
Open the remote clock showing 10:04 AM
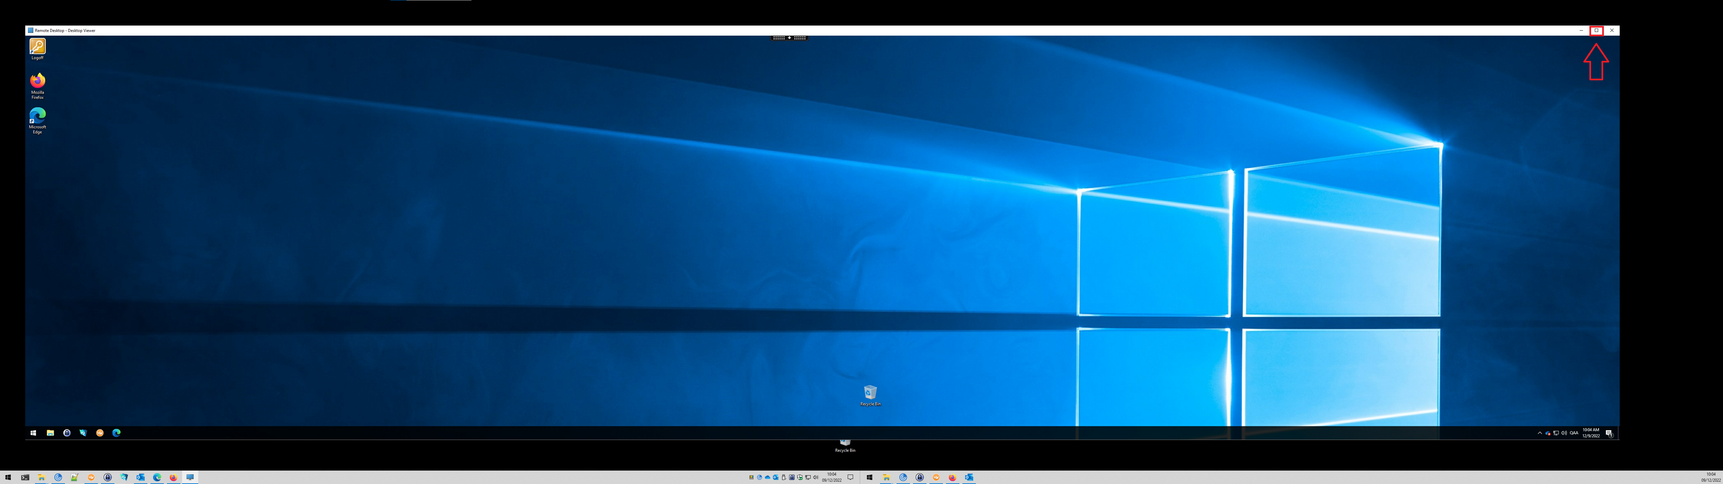(x=1591, y=433)
